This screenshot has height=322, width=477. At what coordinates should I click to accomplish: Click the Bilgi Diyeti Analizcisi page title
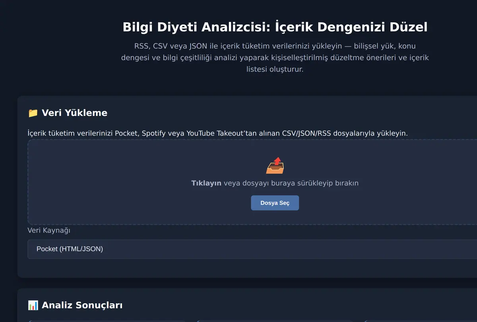tap(275, 27)
